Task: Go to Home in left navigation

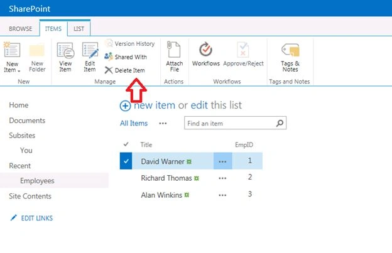Action: point(19,105)
